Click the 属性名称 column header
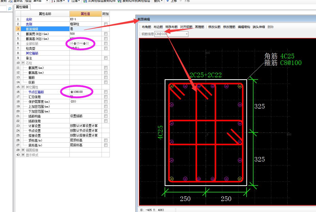Image resolution: width=316 pixels, height=212 pixels. pos(45,14)
